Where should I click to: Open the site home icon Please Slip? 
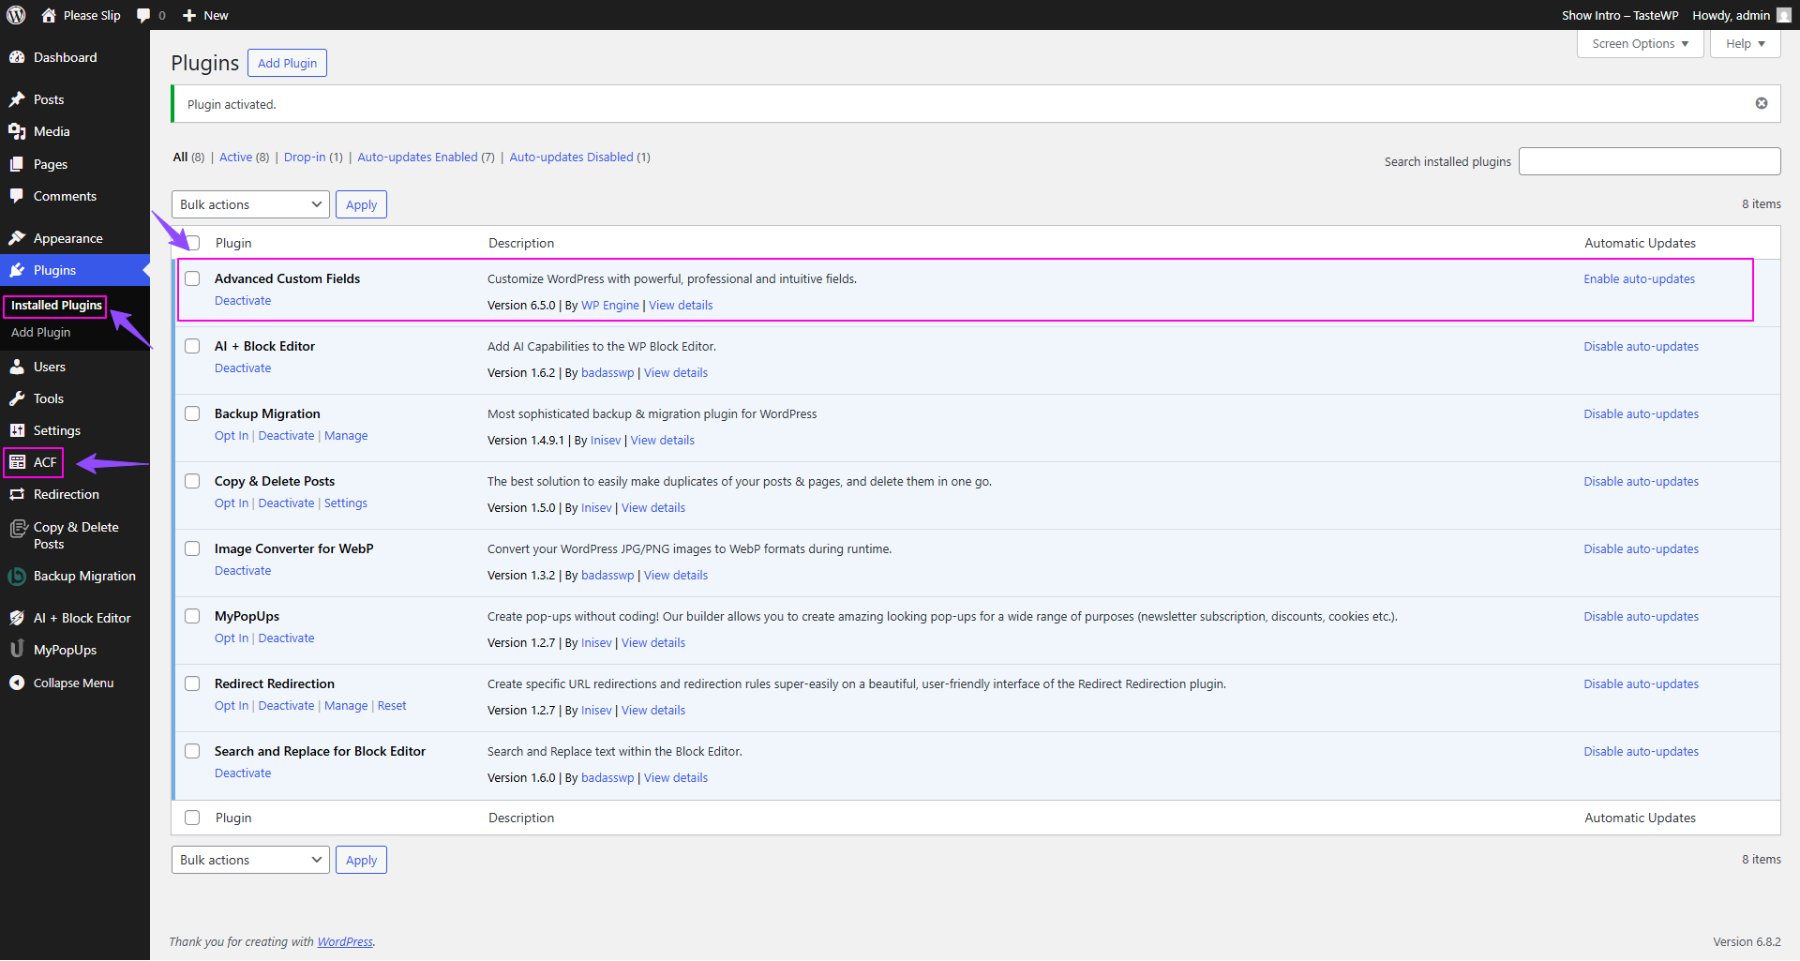pos(49,15)
